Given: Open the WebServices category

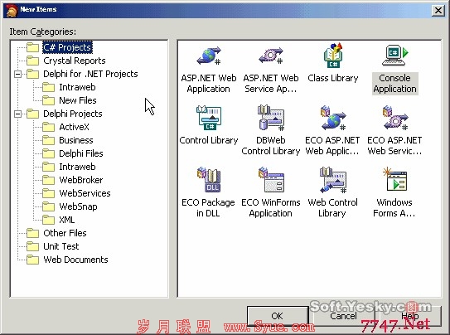Looking at the screenshot, I should click(85, 193).
